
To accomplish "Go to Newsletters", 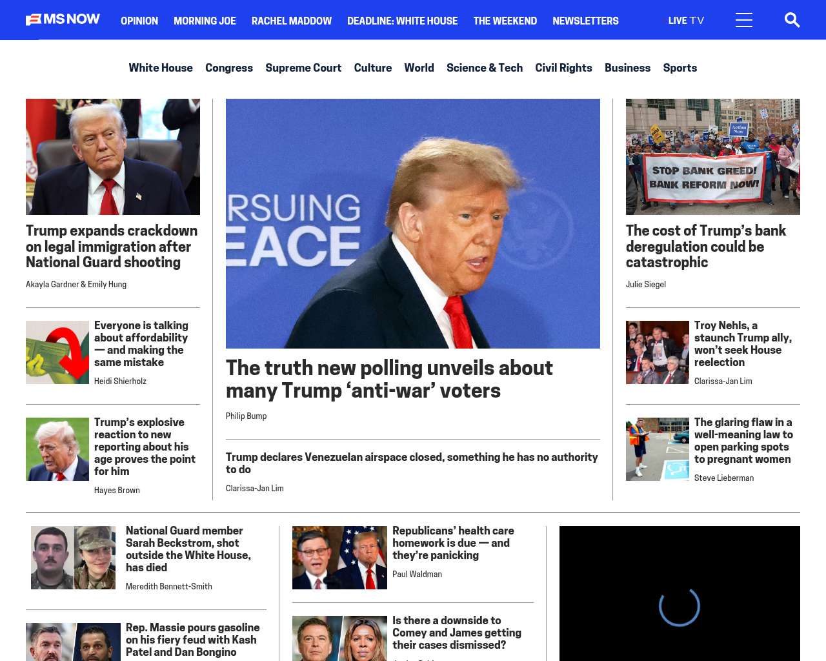I will click(585, 21).
